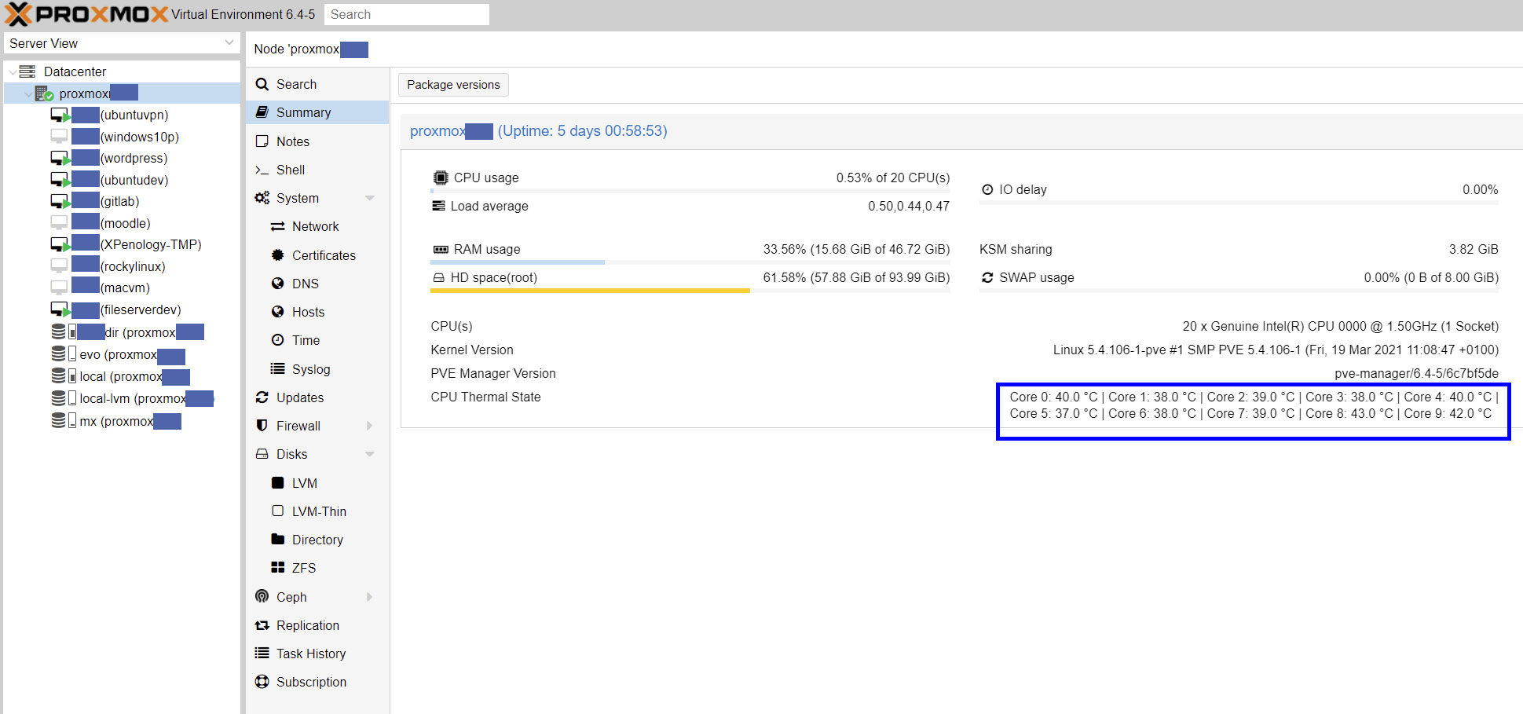This screenshot has width=1523, height=714.
Task: Select the macvm VM icon
Action: tap(59, 287)
